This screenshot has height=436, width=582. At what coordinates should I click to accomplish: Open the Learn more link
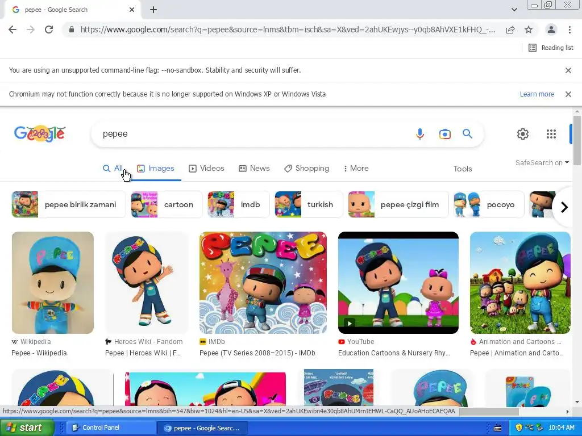[537, 94]
